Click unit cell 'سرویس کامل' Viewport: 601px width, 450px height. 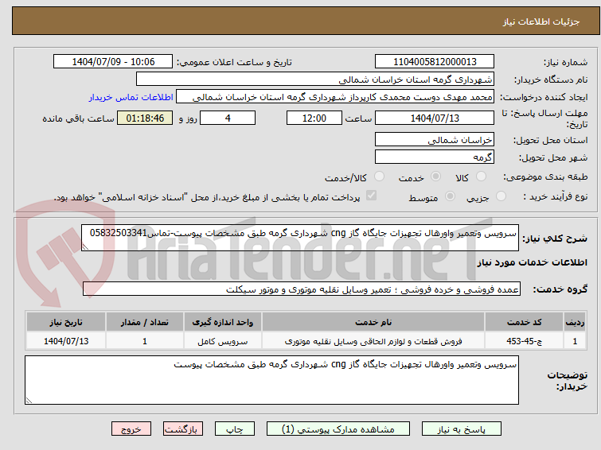(223, 341)
